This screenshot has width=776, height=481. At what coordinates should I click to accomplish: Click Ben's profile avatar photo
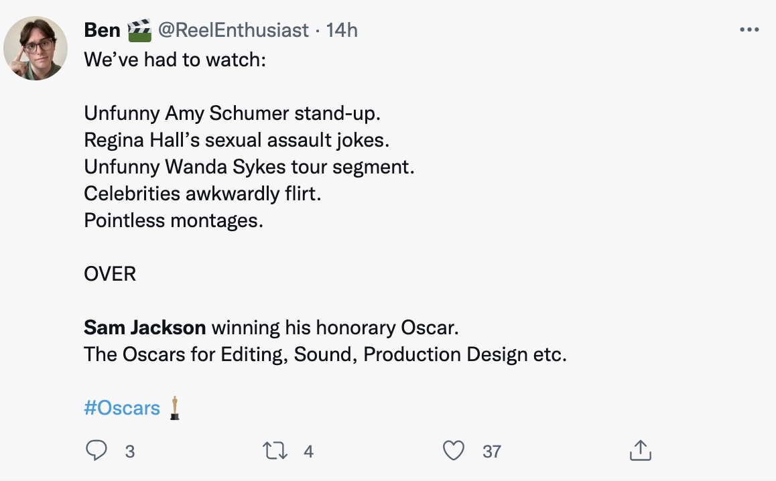click(x=36, y=48)
